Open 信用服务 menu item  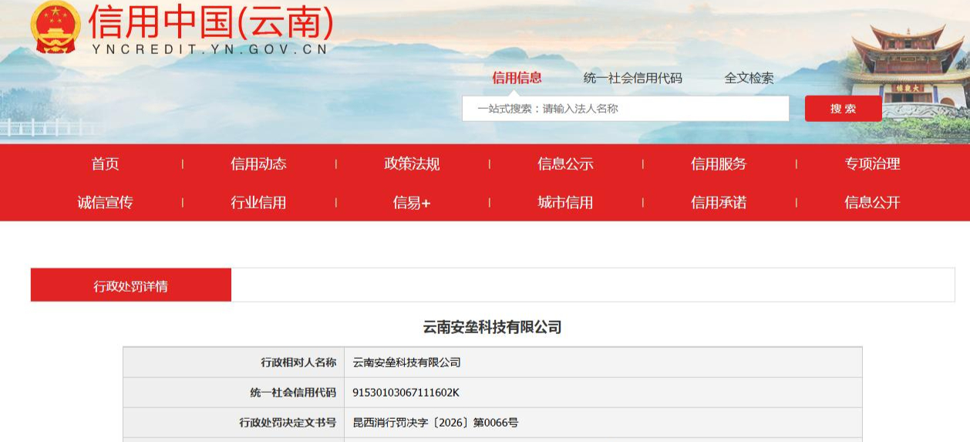(719, 164)
